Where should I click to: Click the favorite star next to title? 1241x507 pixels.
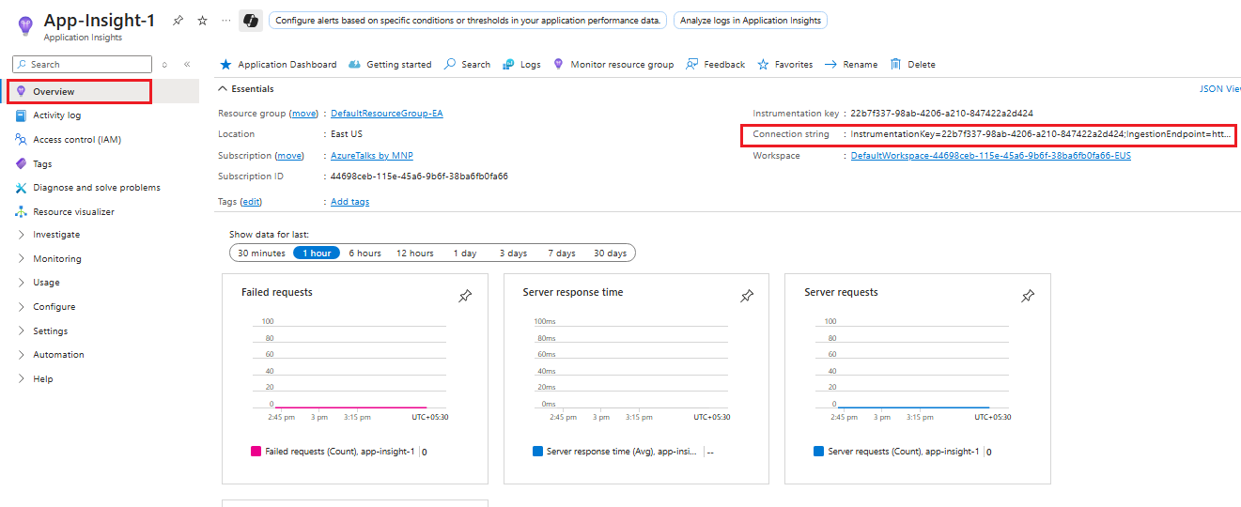pyautogui.click(x=202, y=21)
